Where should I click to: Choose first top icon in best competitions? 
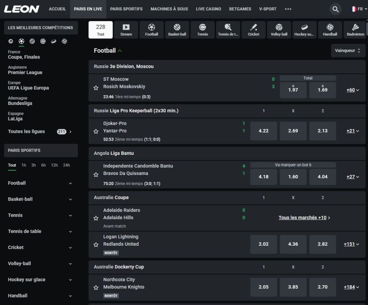[10, 41]
